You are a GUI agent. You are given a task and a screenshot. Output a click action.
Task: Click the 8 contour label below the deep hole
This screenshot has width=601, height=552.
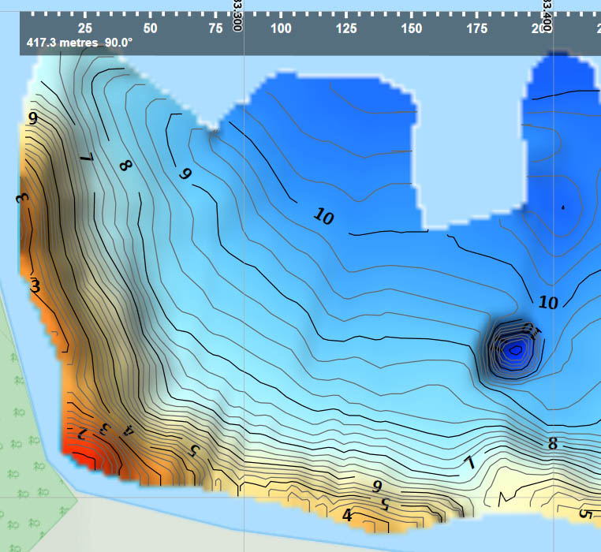[553, 444]
